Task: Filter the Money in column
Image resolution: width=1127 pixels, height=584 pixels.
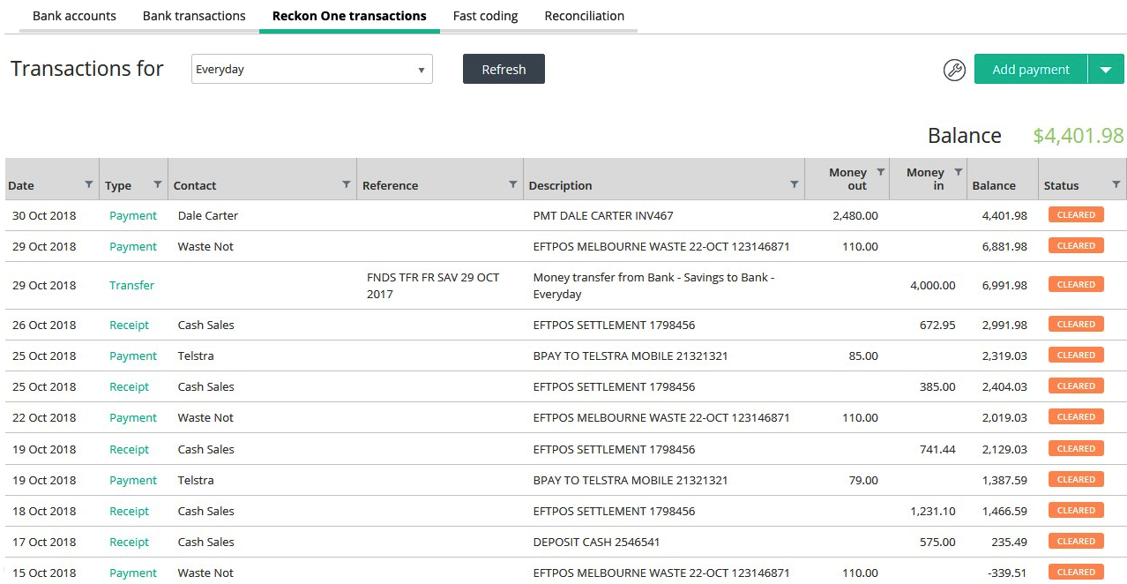Action: coord(958,172)
